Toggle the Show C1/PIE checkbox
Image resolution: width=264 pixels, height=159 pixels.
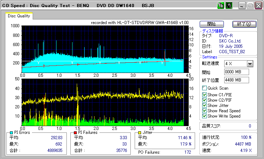click(x=204, y=95)
